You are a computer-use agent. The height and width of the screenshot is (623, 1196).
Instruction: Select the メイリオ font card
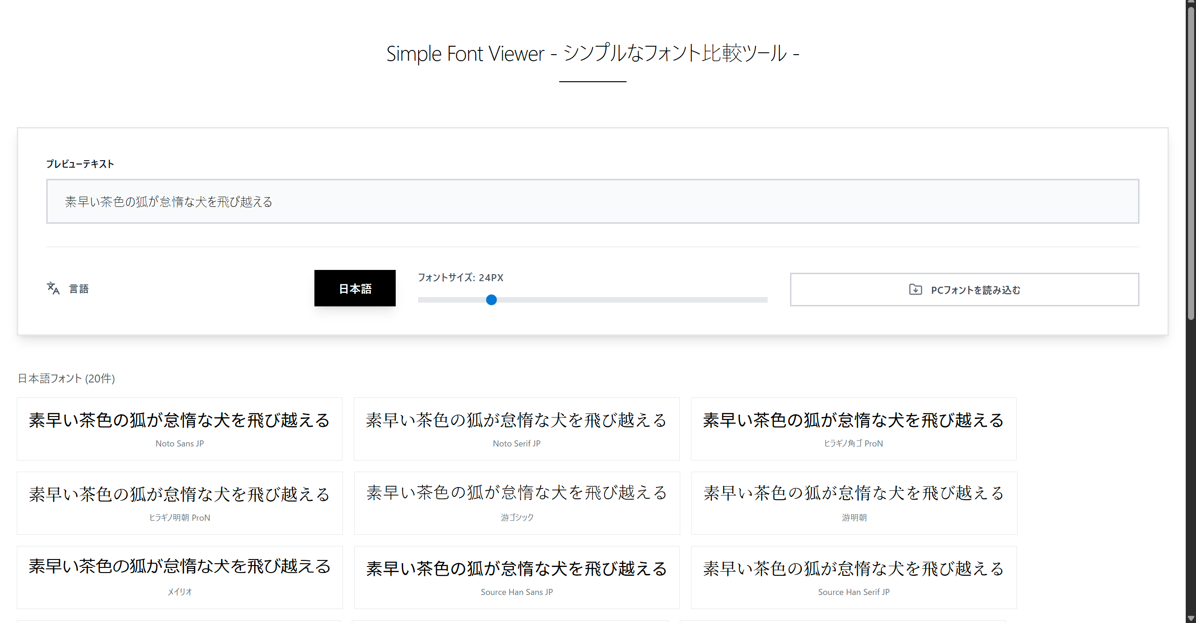click(179, 577)
